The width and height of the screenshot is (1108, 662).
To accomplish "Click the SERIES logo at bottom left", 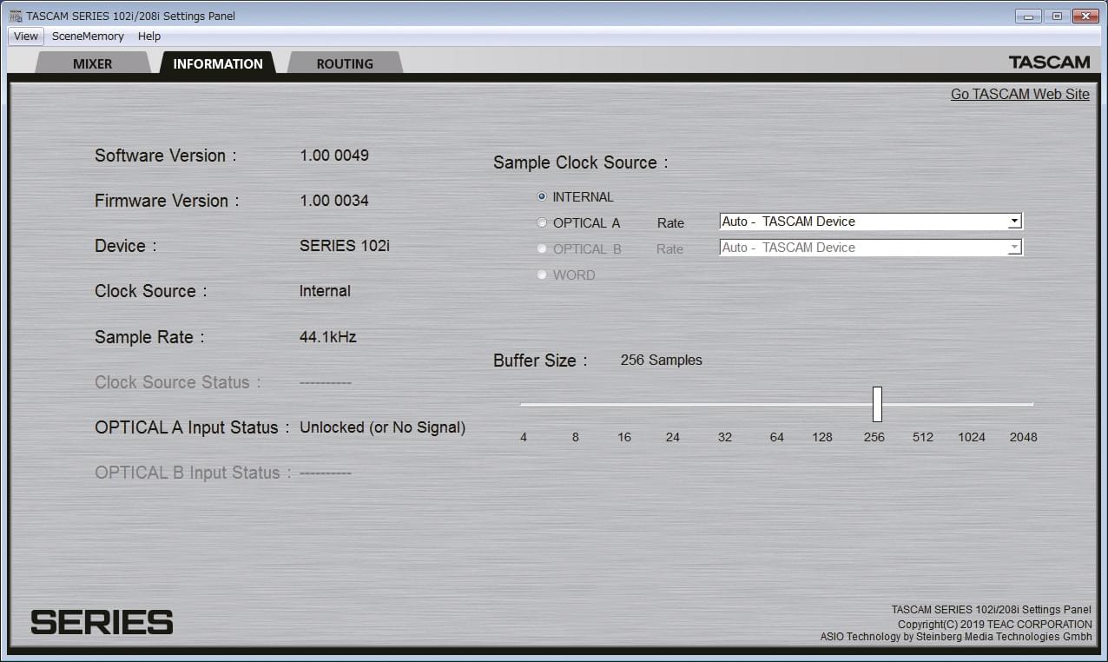I will (102, 622).
